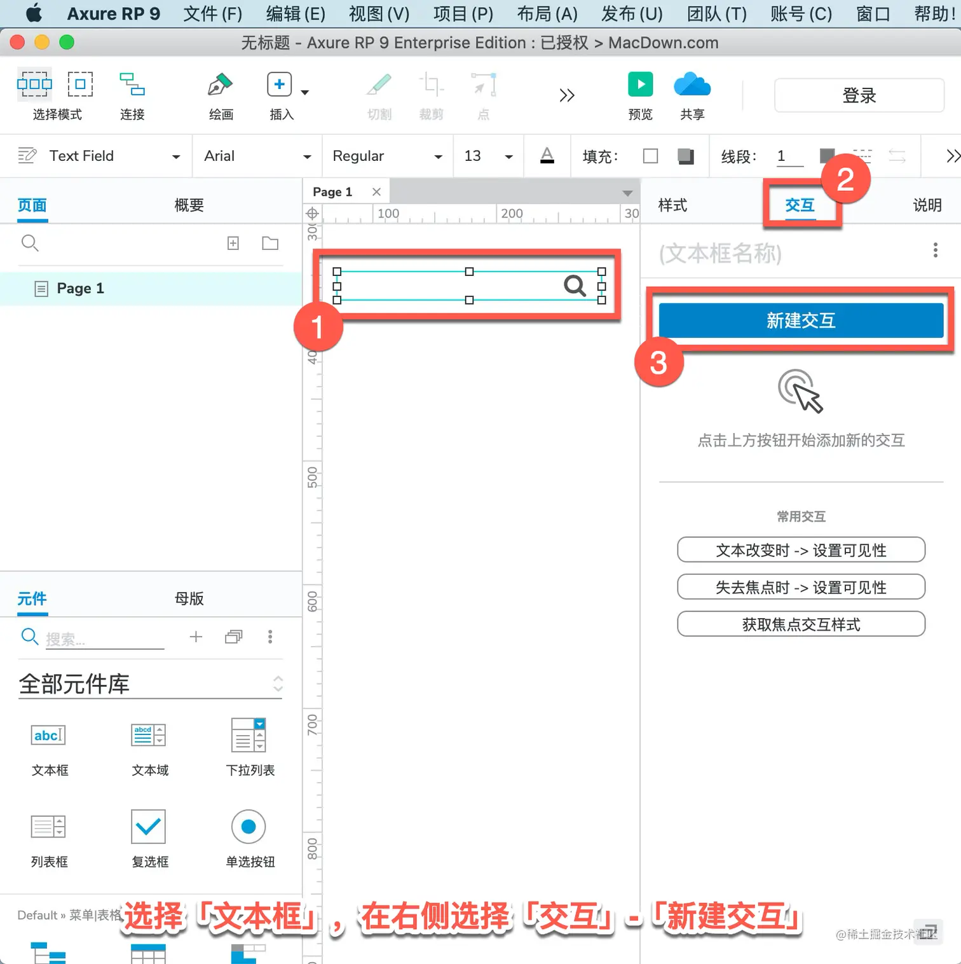Select the Radio Button (单选按钮) widget
The image size is (961, 964).
250,839
